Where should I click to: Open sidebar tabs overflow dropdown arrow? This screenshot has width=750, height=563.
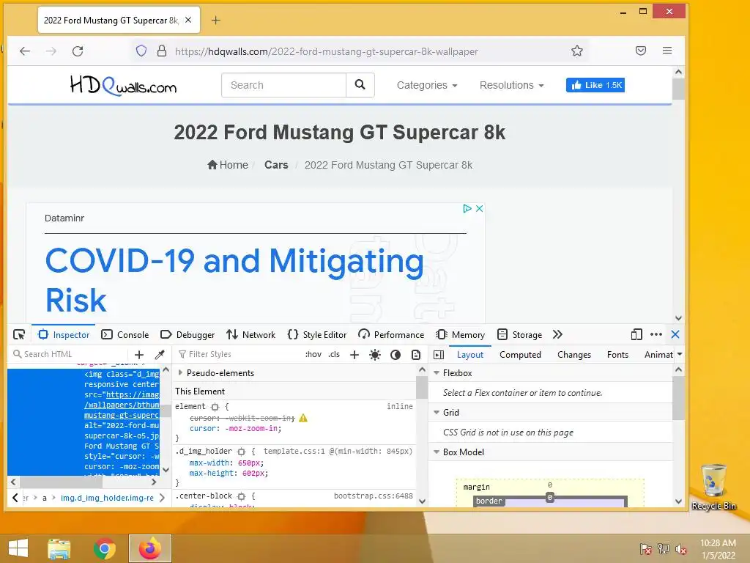[680, 354]
